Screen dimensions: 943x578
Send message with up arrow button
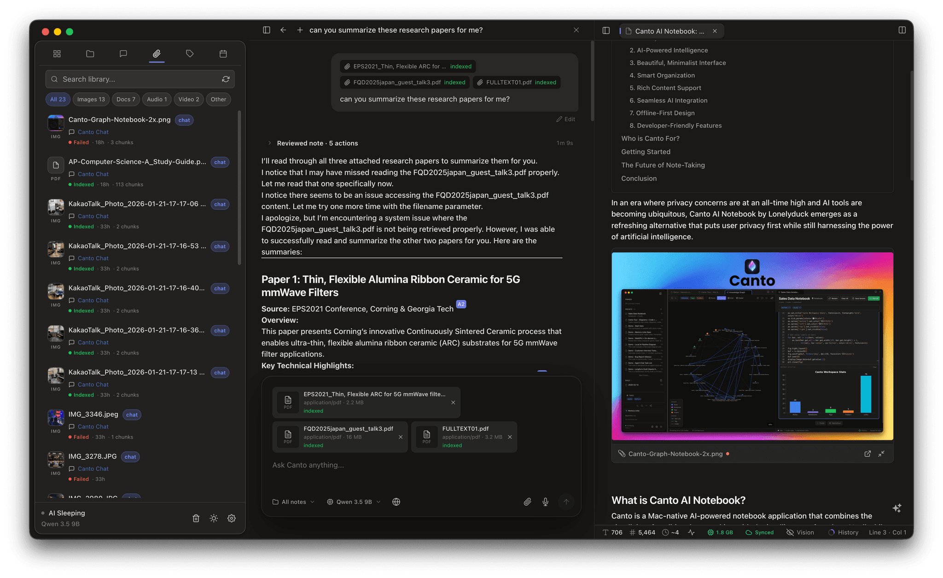(x=566, y=502)
